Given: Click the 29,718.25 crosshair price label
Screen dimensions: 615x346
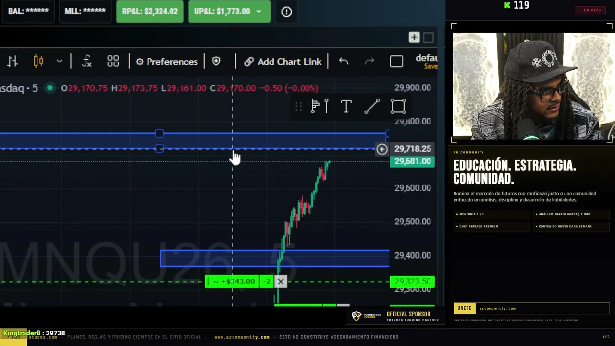Looking at the screenshot, I should [412, 149].
